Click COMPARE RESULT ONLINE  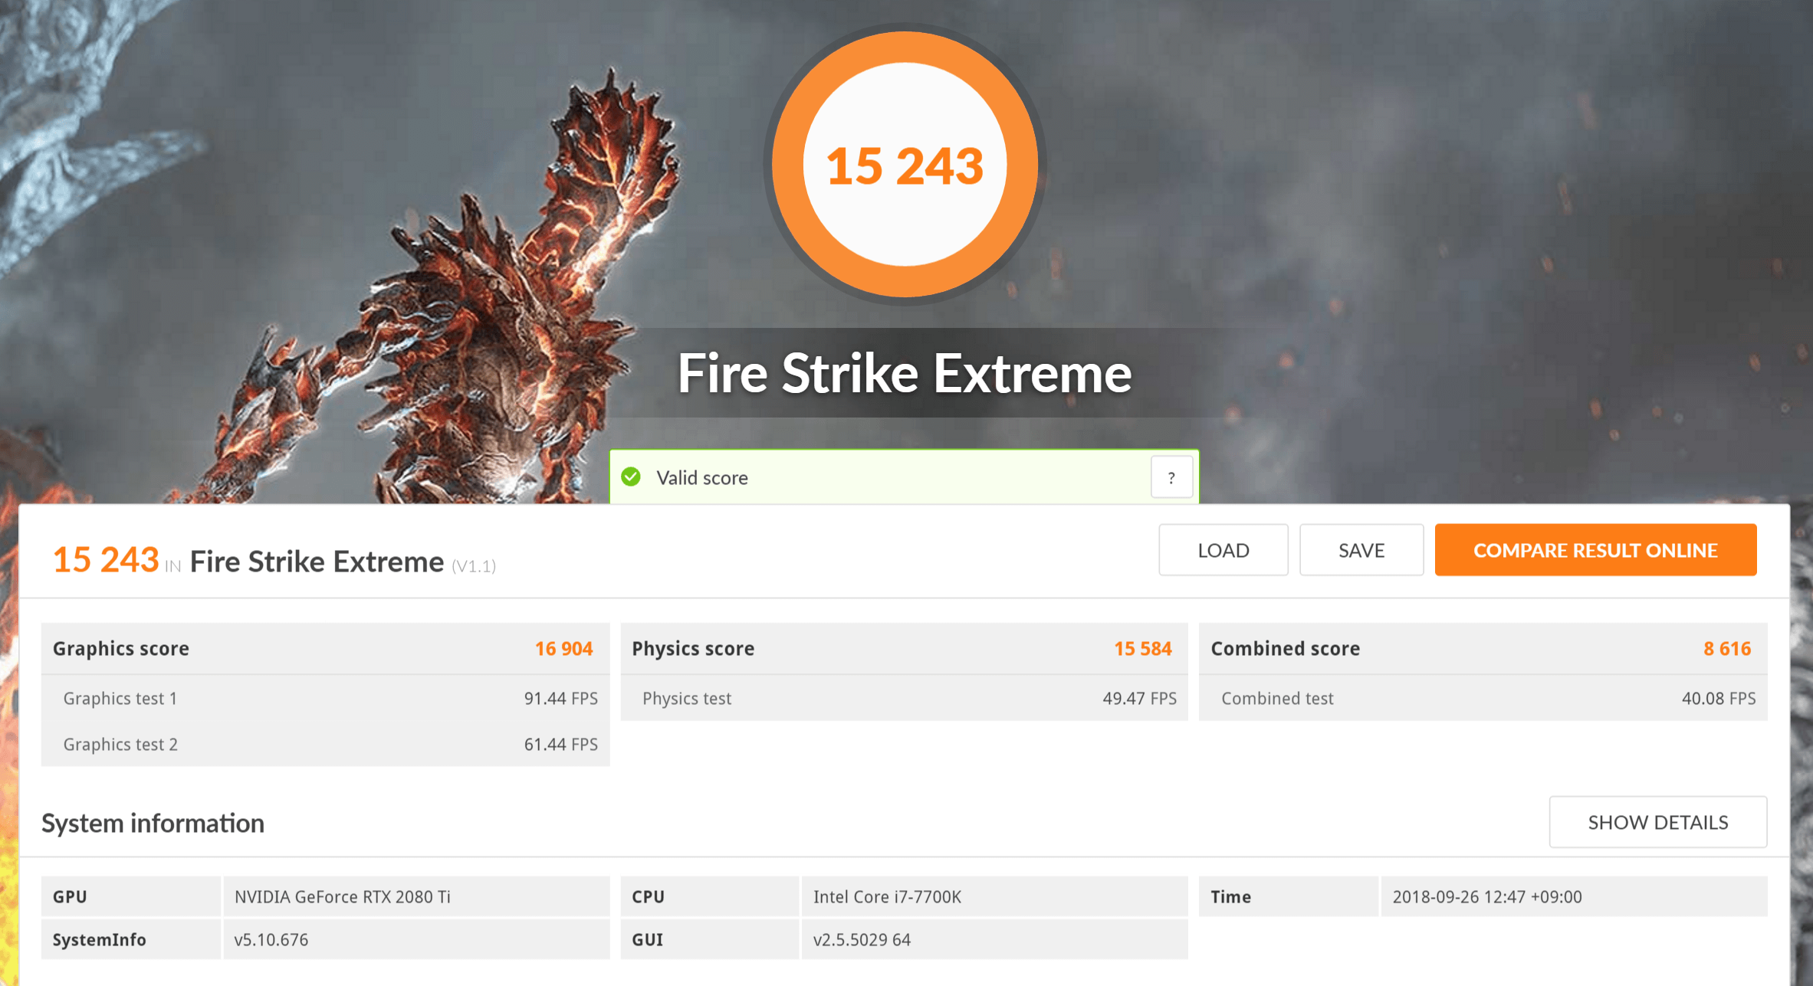[x=1595, y=550]
